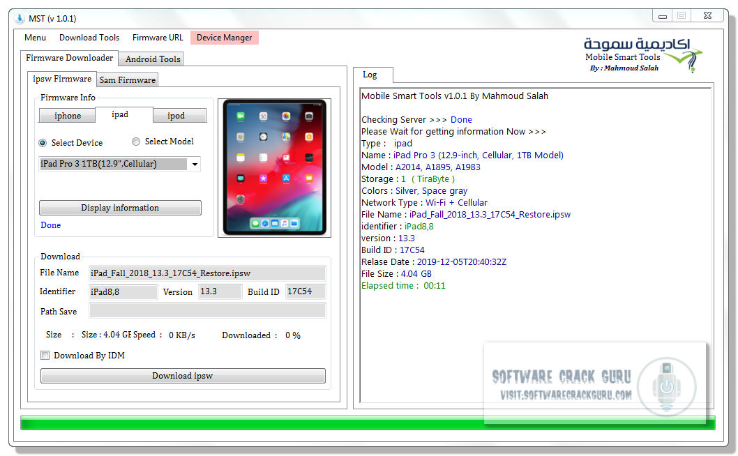Switch to Firmware Downloader tab
Screen dimensions: 738x456
click(x=69, y=58)
